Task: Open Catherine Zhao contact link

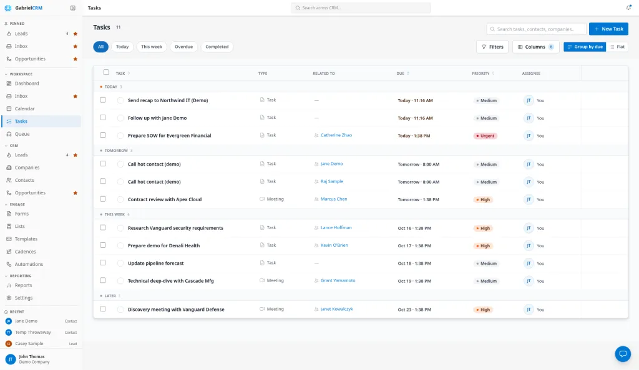Action: click(x=336, y=135)
